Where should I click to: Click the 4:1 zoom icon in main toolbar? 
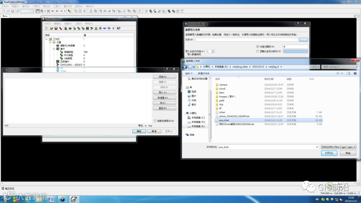pyautogui.click(x=53, y=11)
